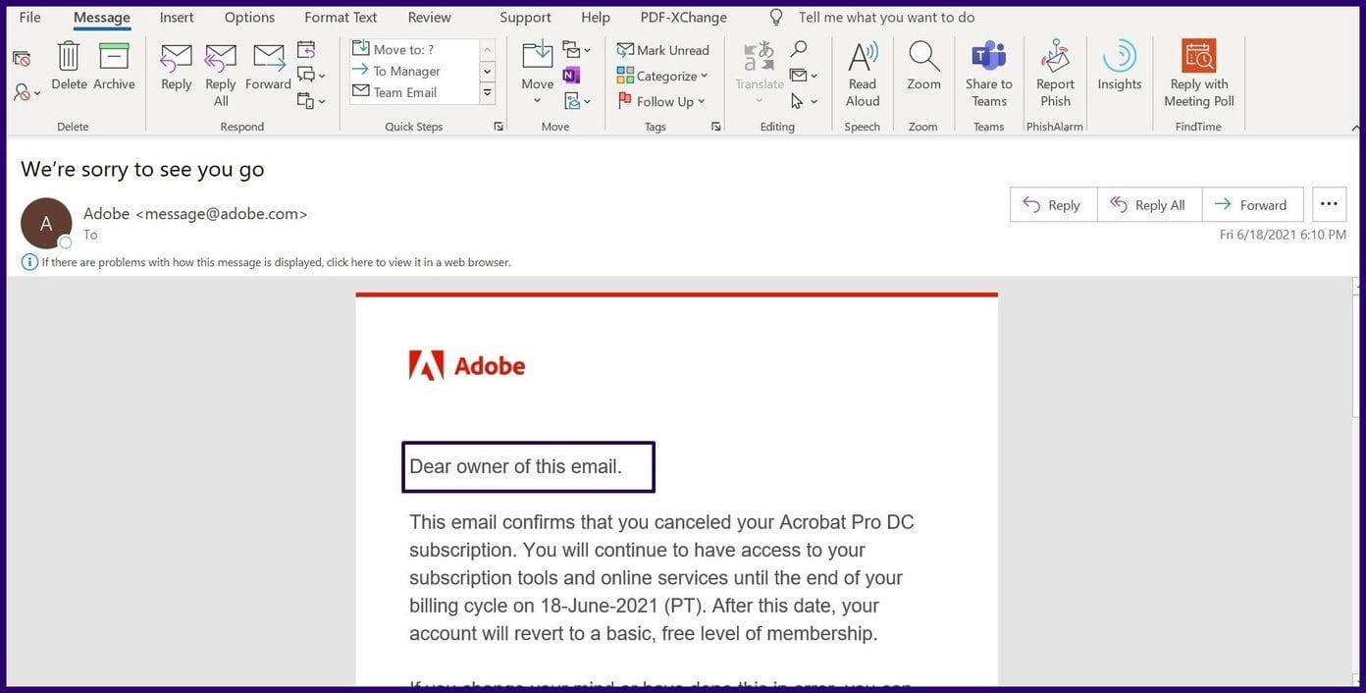The width and height of the screenshot is (1366, 693).
Task: Click the view in web browser info bar
Action: pos(267,262)
